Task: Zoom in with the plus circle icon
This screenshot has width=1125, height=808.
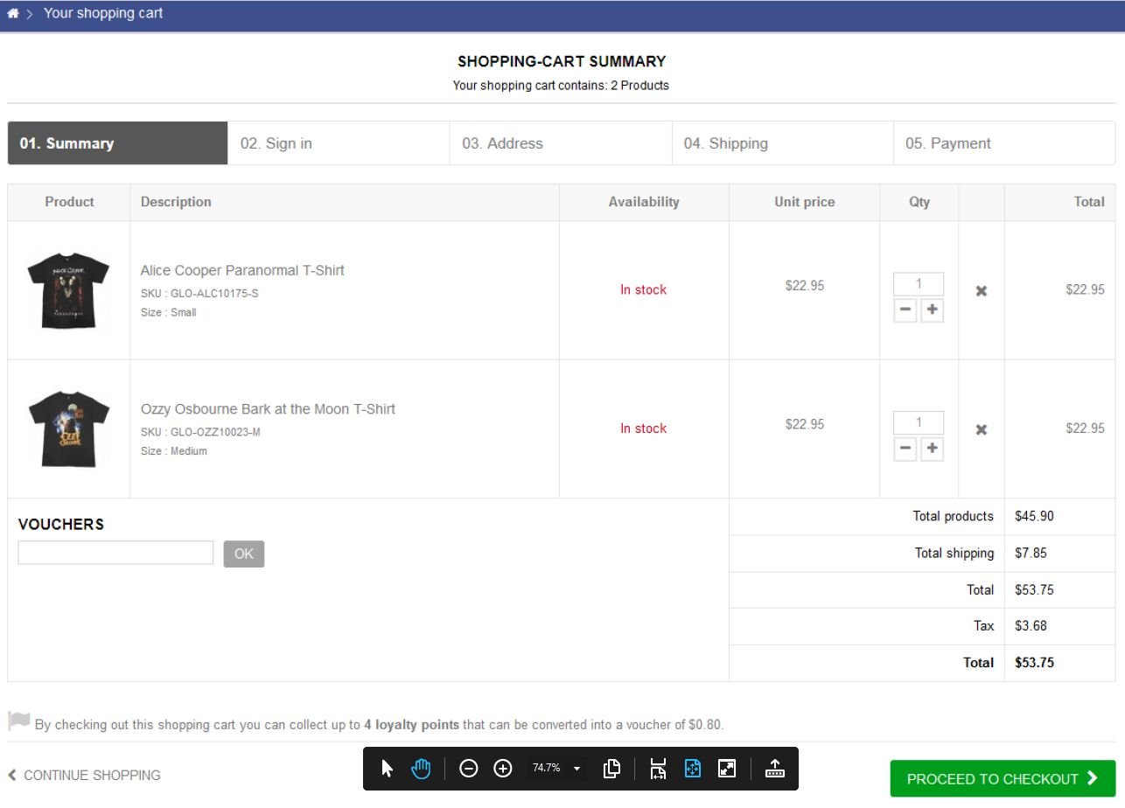Action: [x=503, y=769]
